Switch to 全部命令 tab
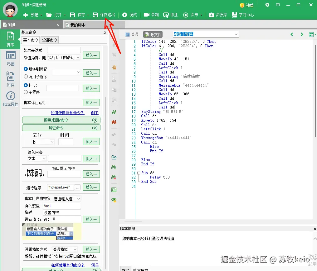Viewport: 317px width, 271px height. click(x=50, y=40)
